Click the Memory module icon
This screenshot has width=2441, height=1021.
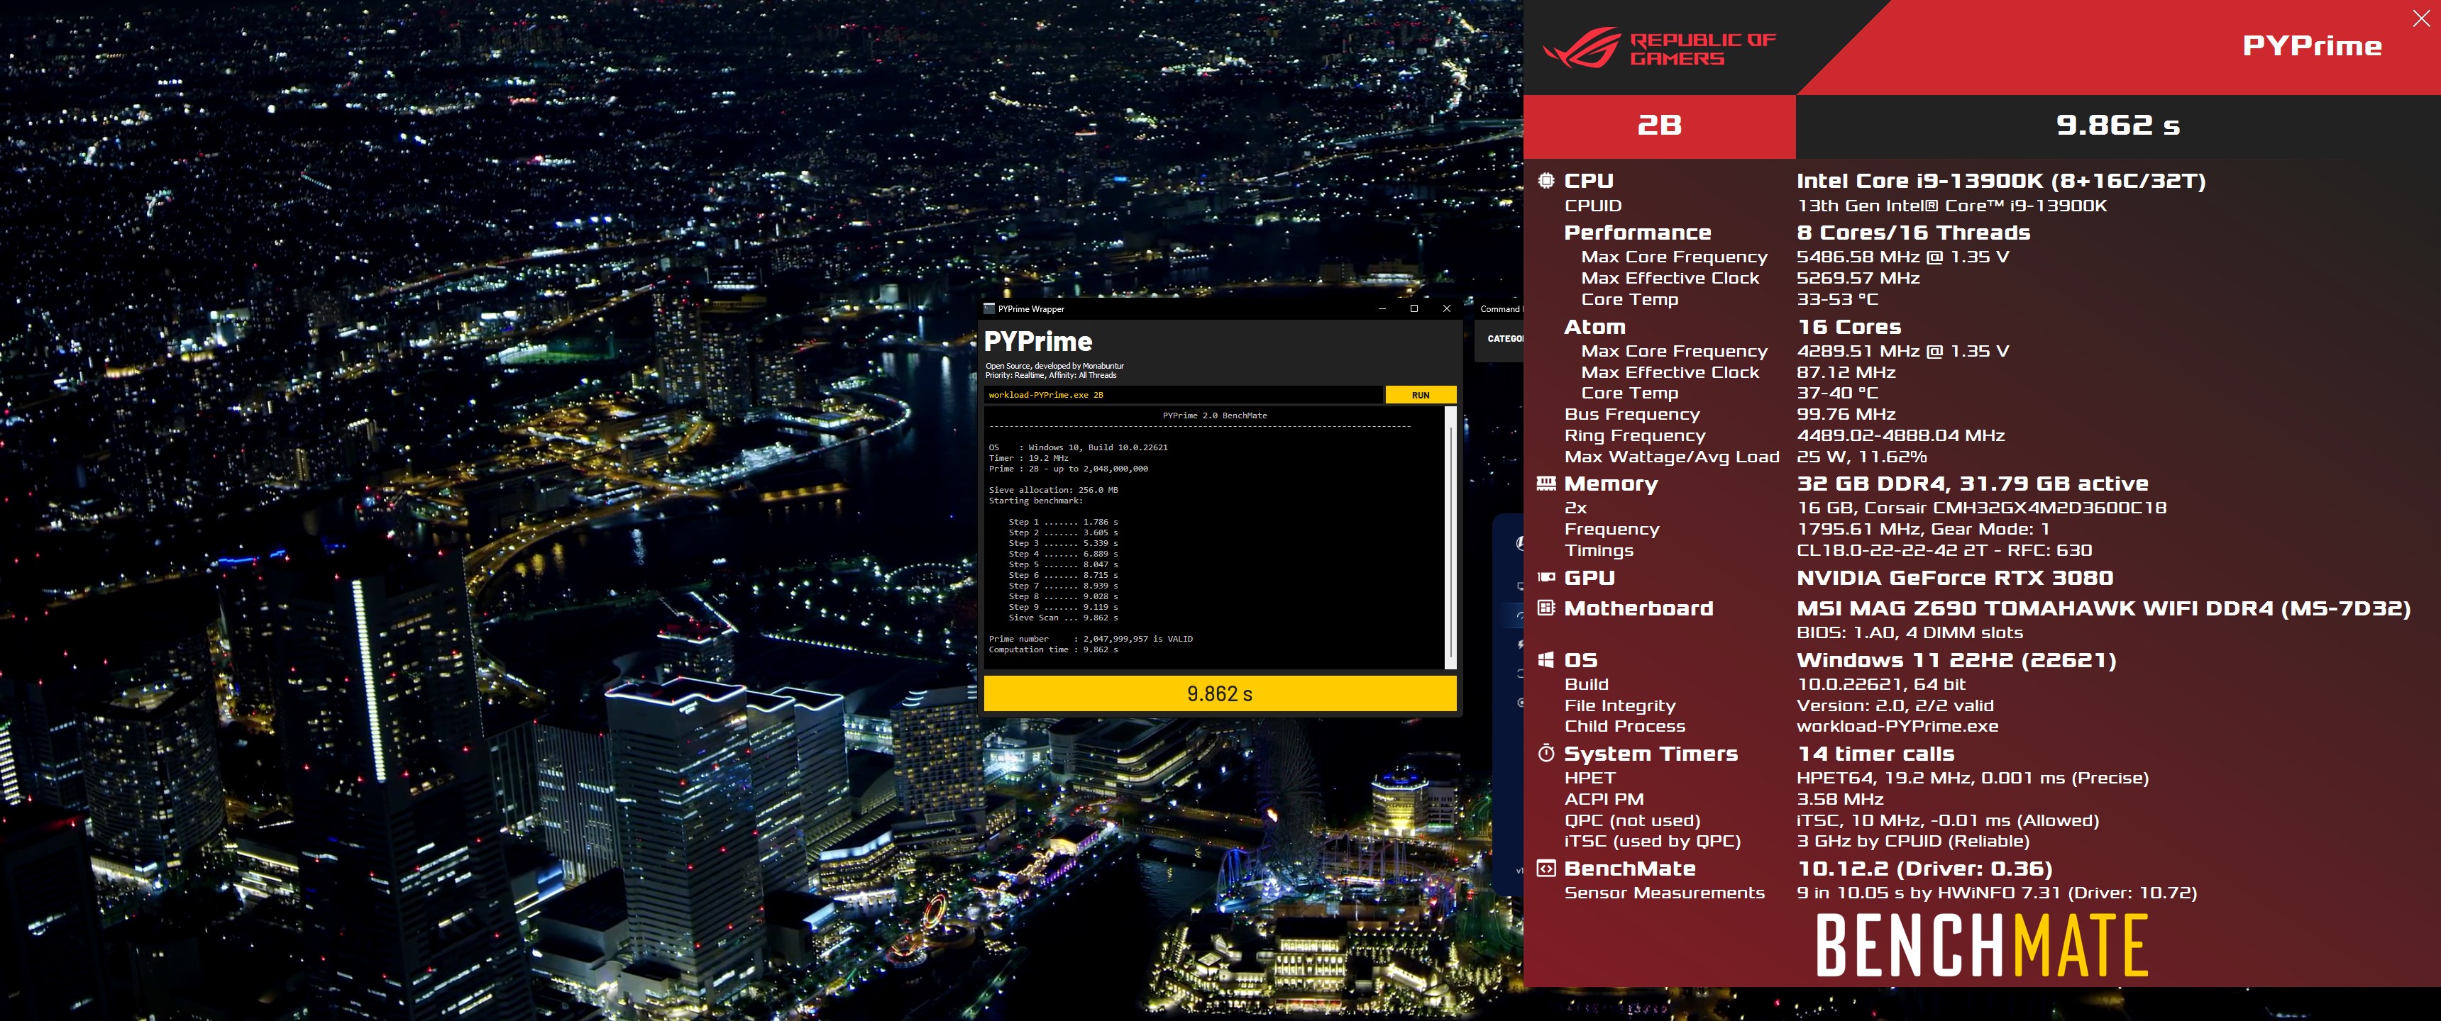tap(1545, 483)
